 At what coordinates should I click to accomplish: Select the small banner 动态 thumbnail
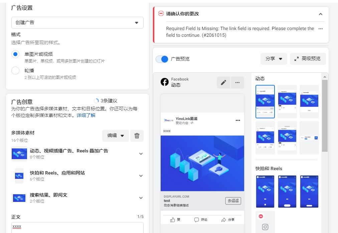[x=309, y=138]
